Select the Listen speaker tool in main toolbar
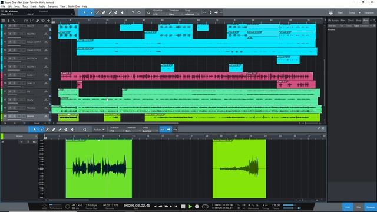This screenshot has width=377, height=212. pos(123,12)
